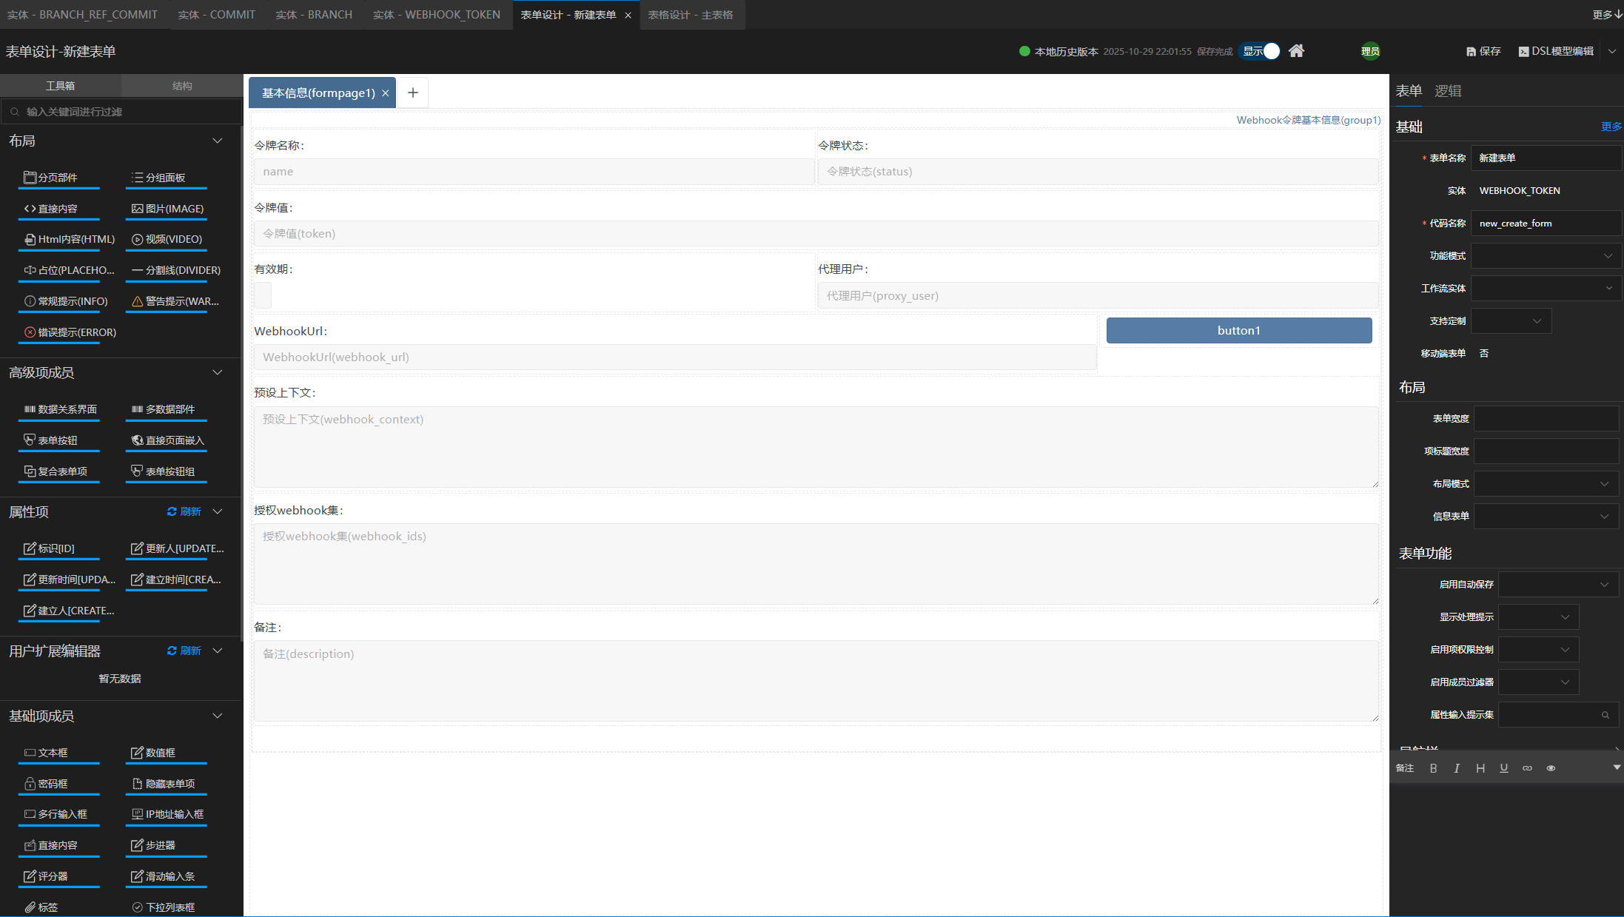1624x917 pixels.
Task: Open the 实体 - COMMIT tab
Action: (216, 15)
